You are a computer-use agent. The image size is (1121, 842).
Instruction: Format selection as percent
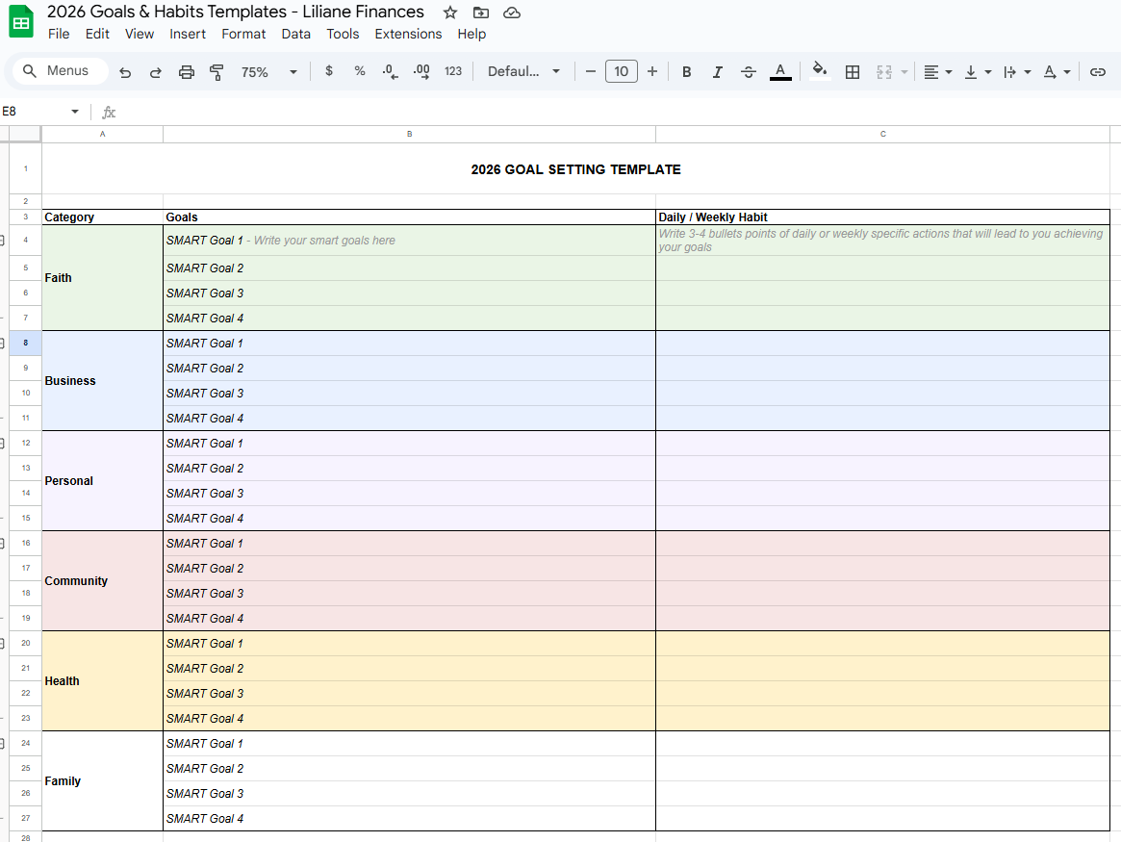click(x=359, y=71)
